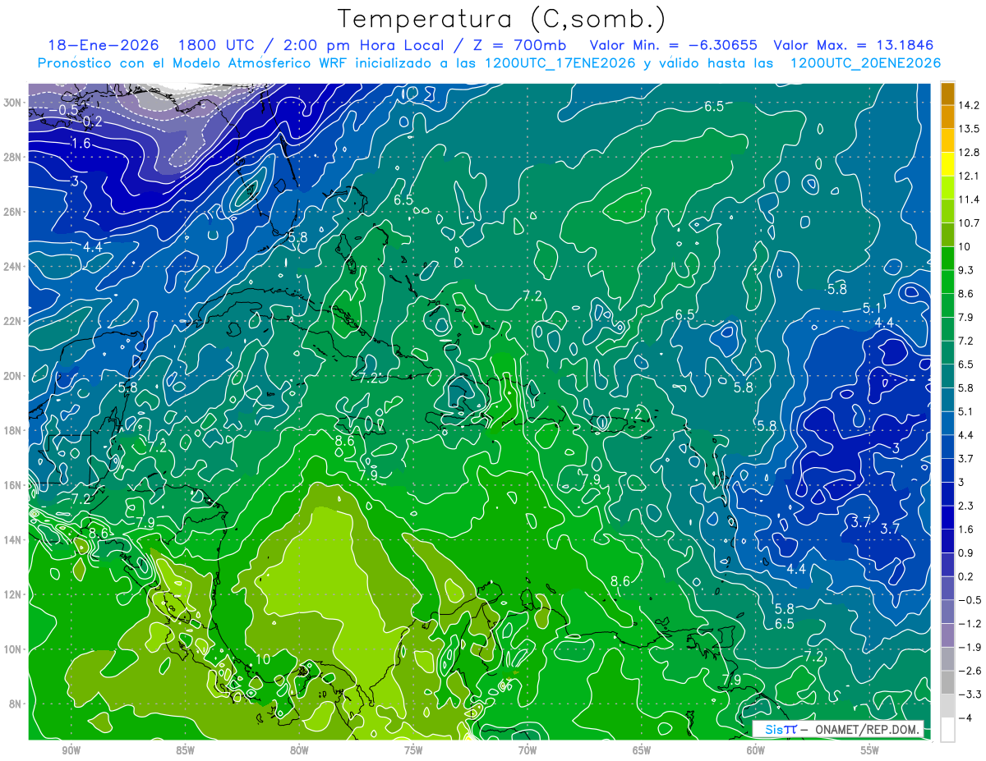986x761 pixels.
Task: Click the colorbar label "10.7"
Action: click(968, 223)
